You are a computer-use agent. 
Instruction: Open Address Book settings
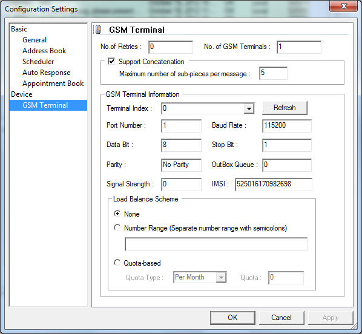(44, 51)
